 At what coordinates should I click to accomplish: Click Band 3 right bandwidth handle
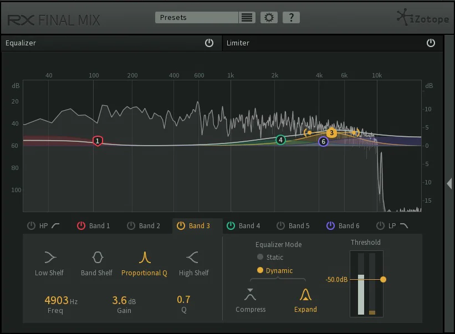355,133
